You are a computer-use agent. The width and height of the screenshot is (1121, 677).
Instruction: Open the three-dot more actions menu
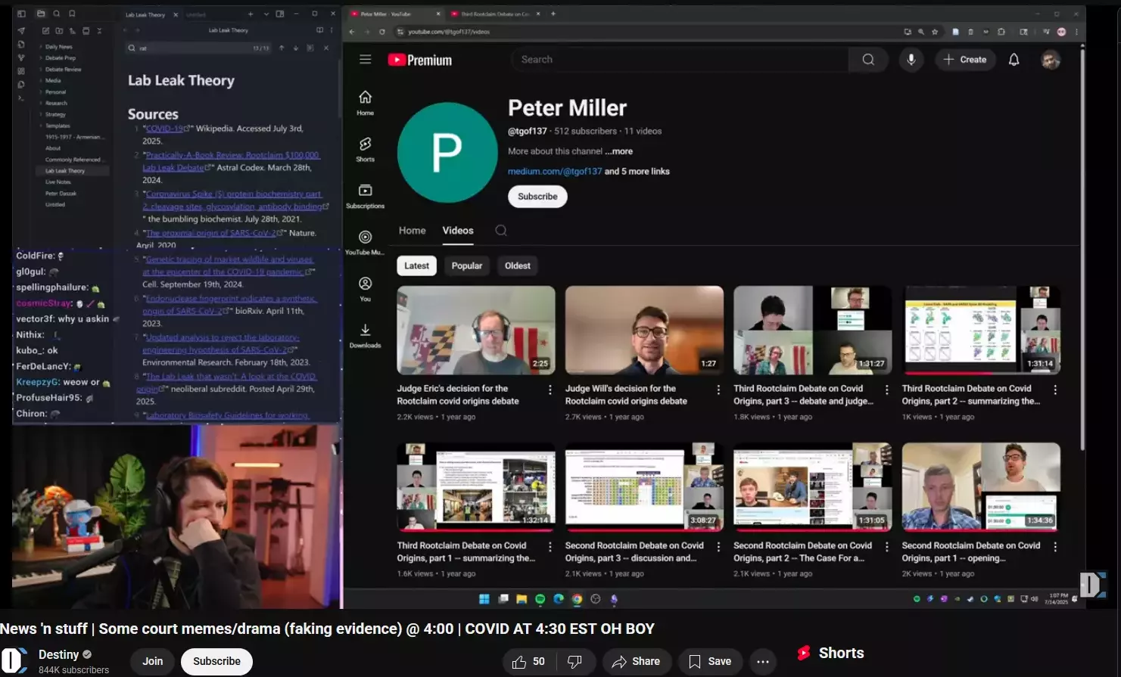pyautogui.click(x=763, y=662)
